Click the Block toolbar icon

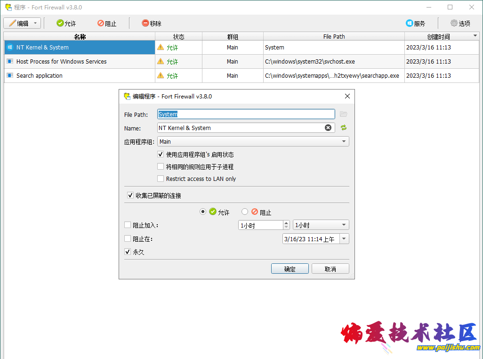[x=101, y=23]
